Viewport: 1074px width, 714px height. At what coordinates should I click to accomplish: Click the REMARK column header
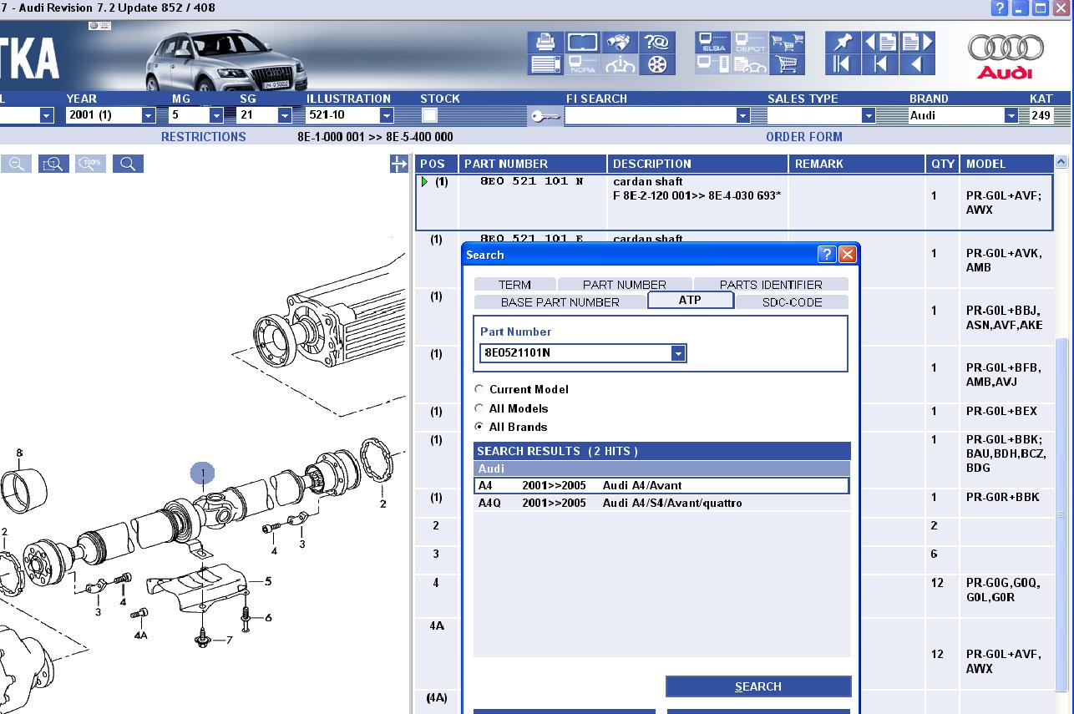[x=856, y=164]
